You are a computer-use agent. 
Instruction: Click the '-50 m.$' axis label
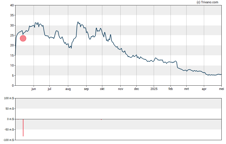(x=9, y=129)
